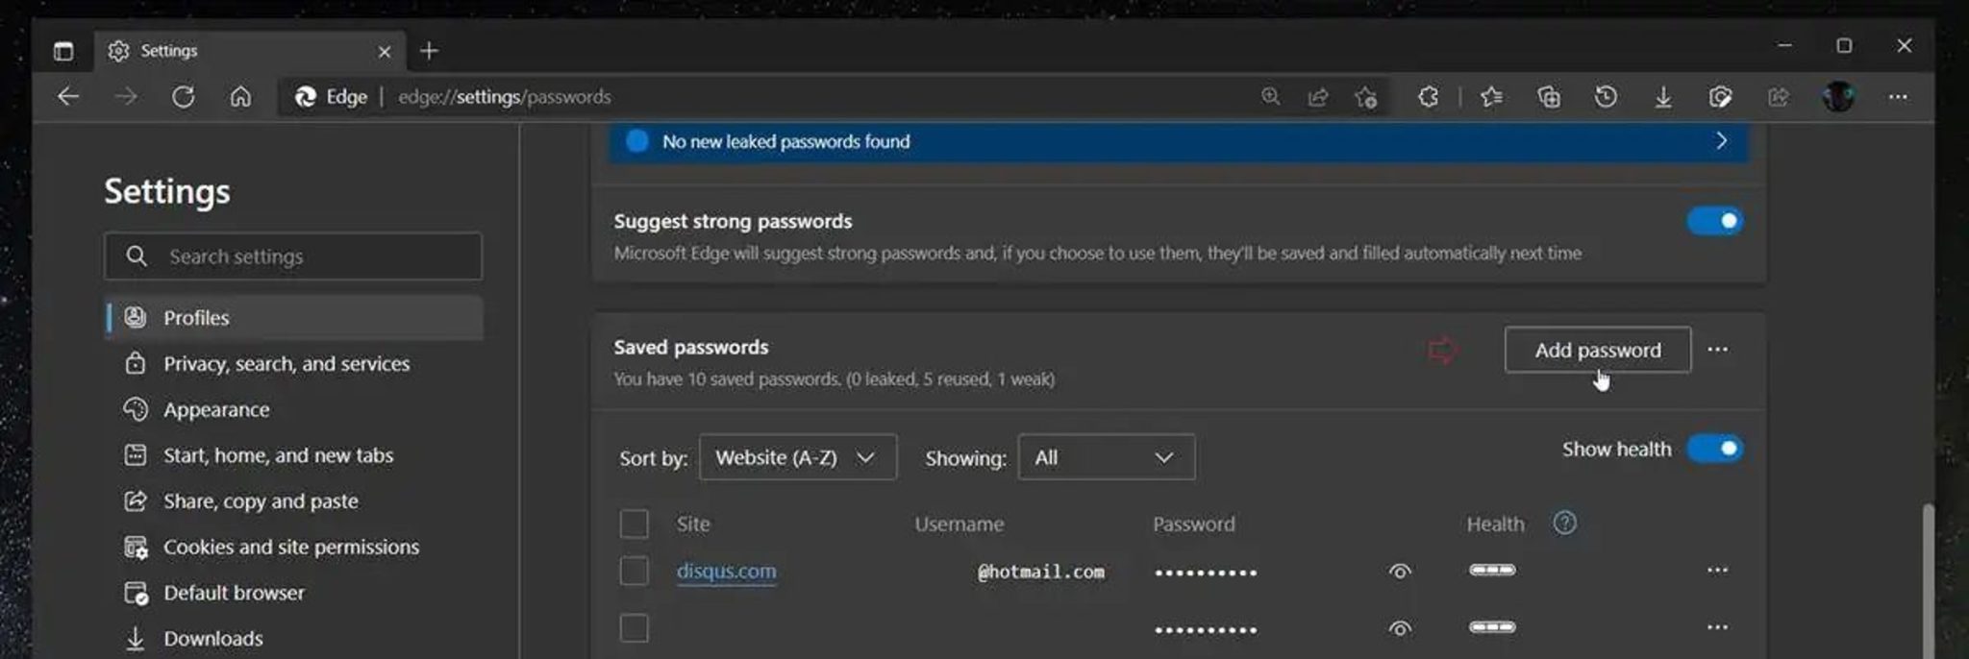Open the disqus.com link
Viewport: 1969px width, 659px height.
click(x=726, y=570)
